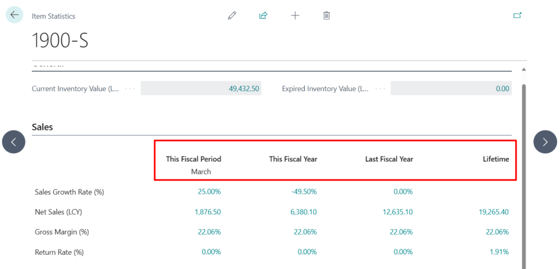
Task: Click Lifetime Return Rate 1.91%
Action: (498, 252)
